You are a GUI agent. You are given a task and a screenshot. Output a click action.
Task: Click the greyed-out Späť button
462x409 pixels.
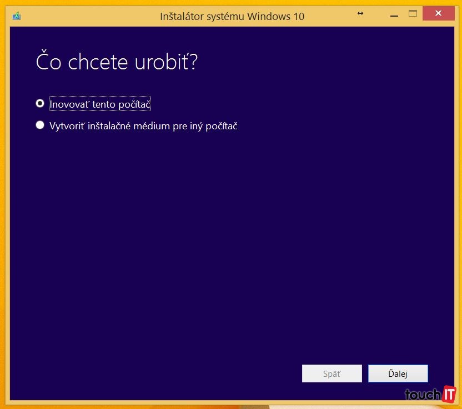tap(332, 373)
